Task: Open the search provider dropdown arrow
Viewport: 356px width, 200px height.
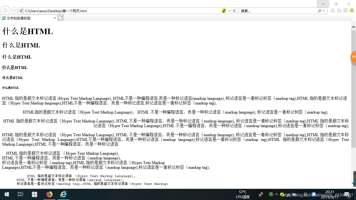Action: (324, 11)
